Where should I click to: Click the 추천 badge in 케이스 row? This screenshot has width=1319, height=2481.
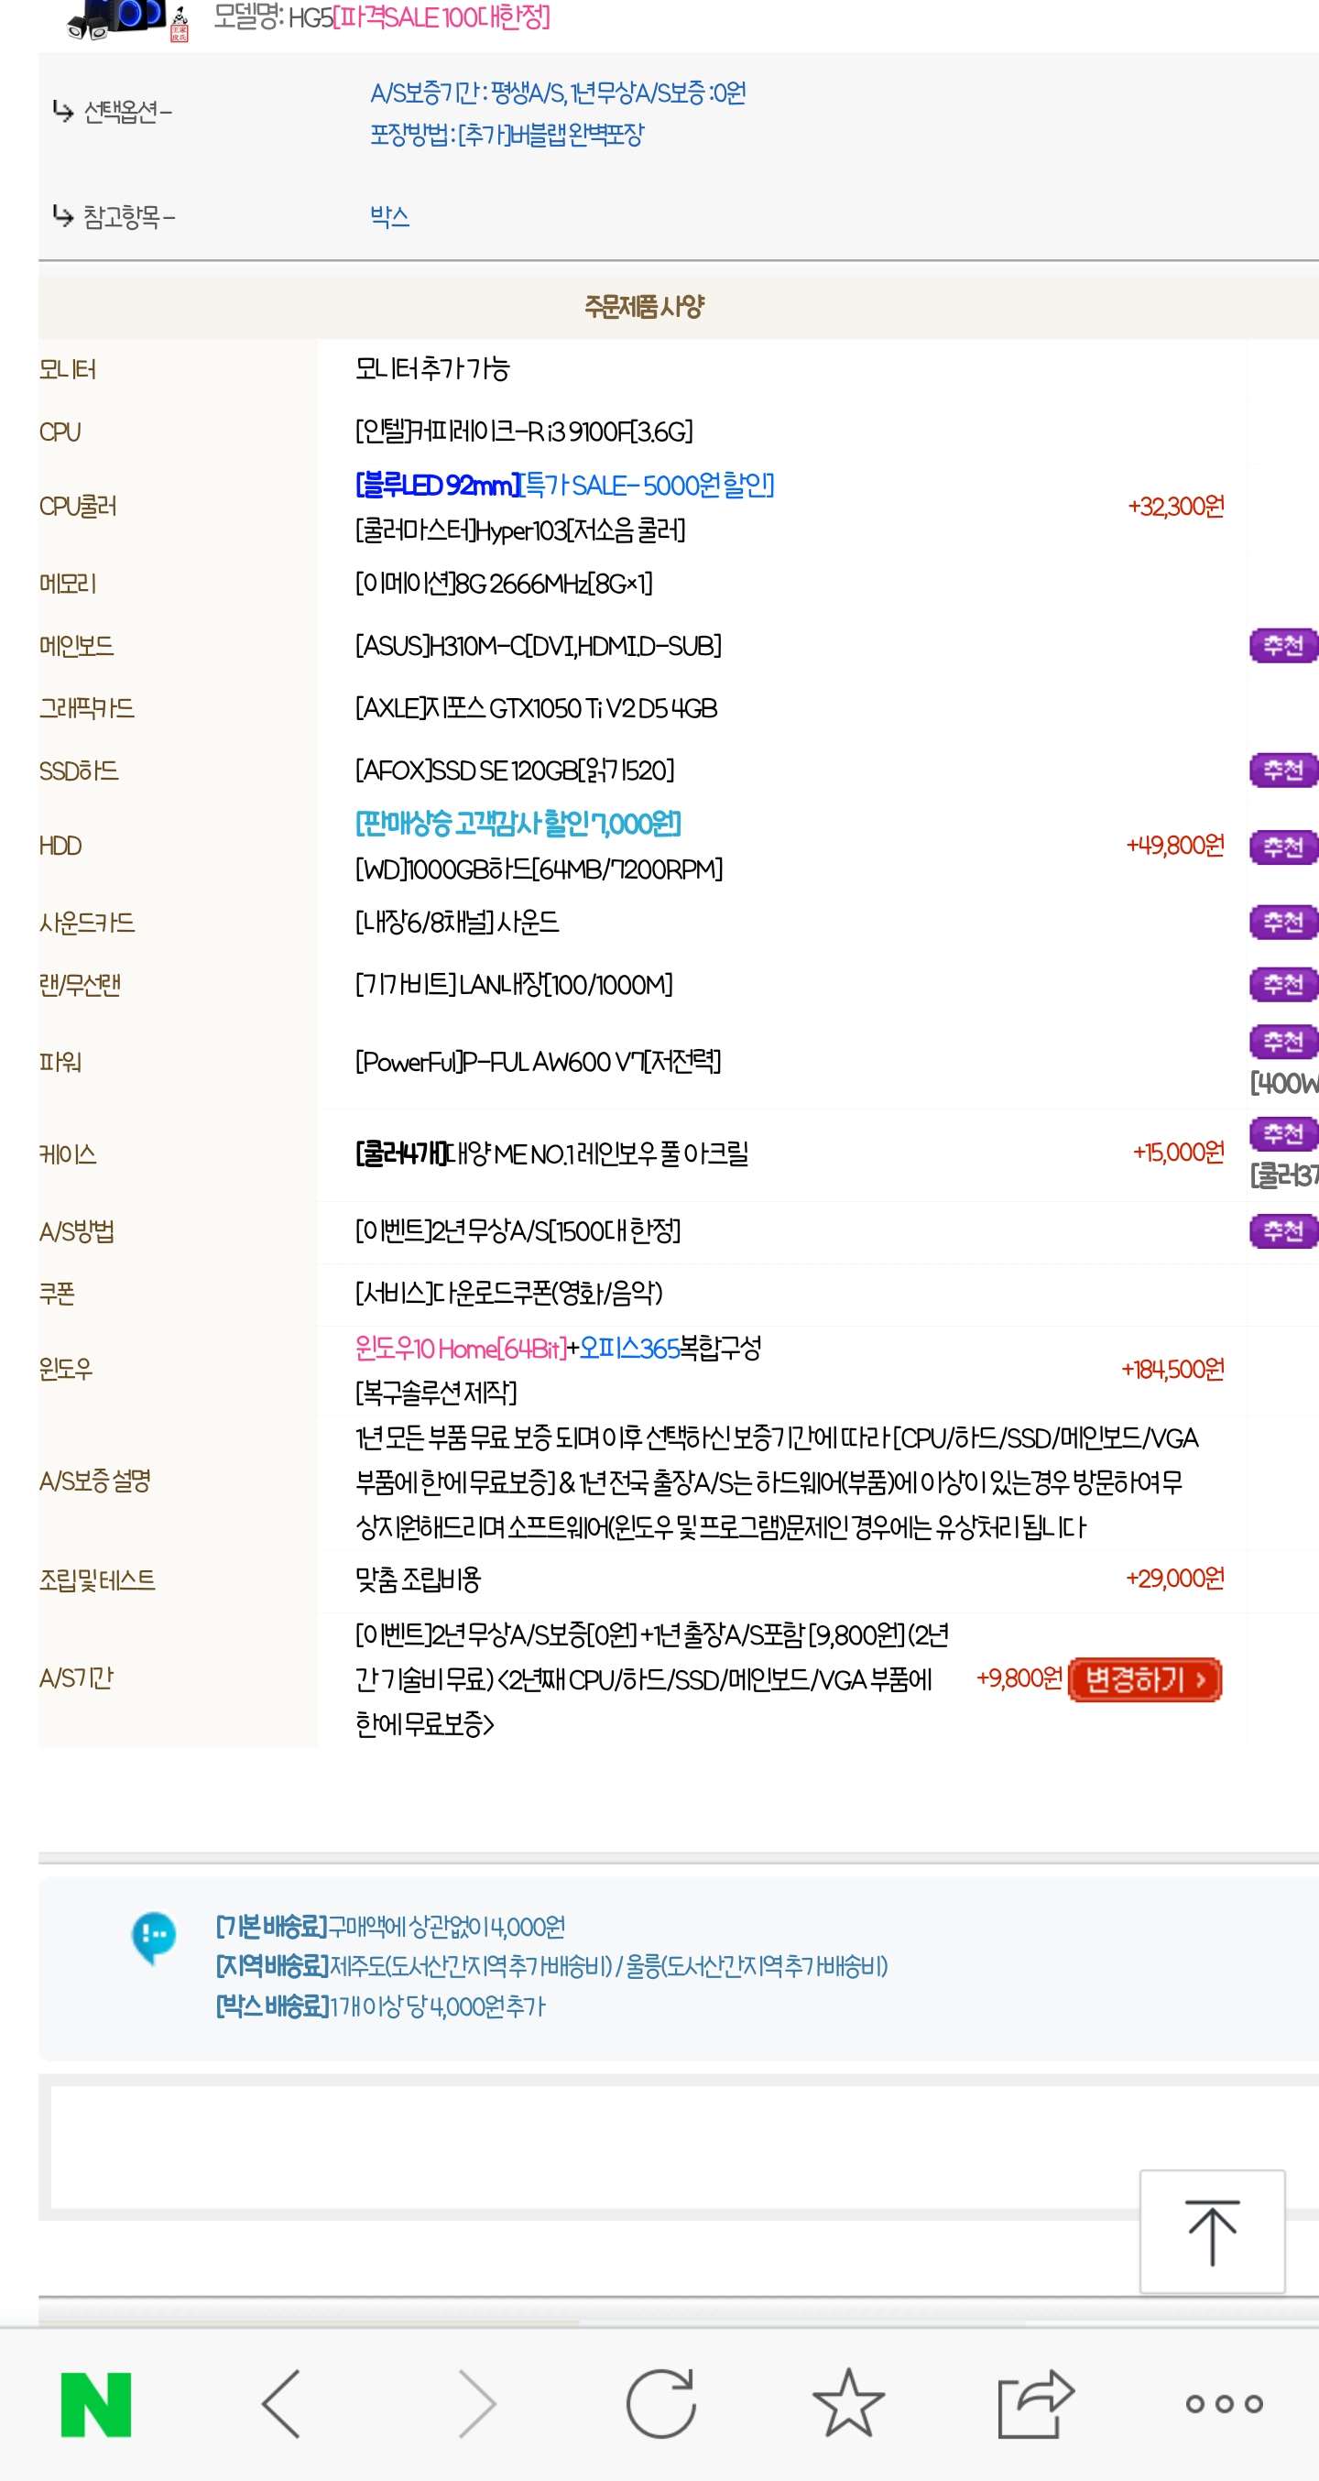[1283, 1133]
